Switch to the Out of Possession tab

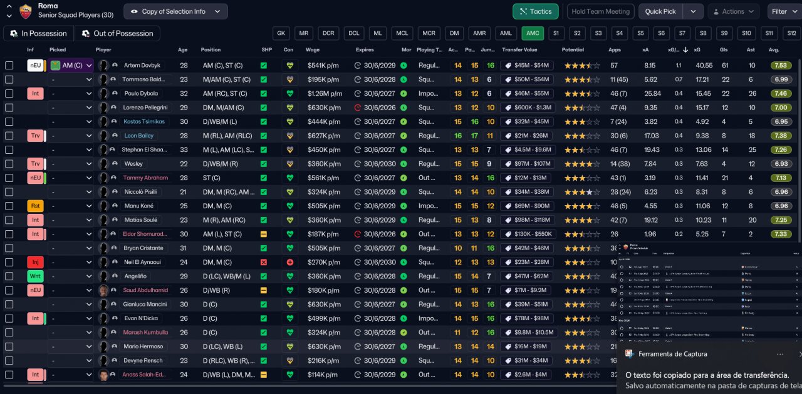click(x=117, y=33)
